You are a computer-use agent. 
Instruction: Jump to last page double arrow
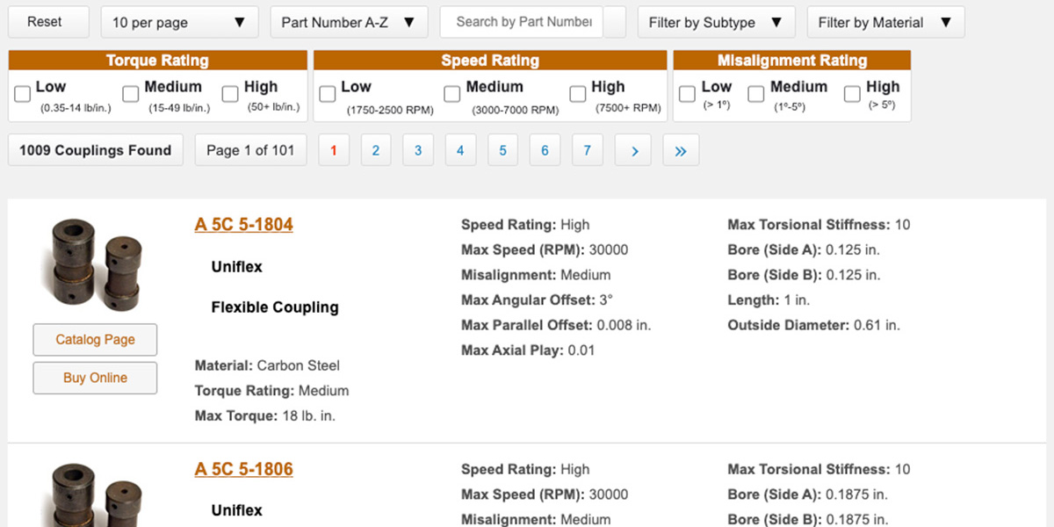[681, 150]
